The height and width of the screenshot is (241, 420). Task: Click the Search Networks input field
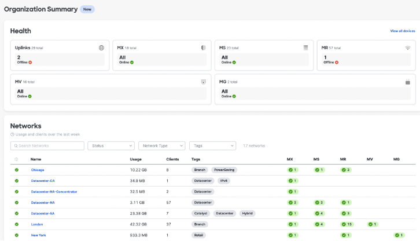click(x=47, y=146)
